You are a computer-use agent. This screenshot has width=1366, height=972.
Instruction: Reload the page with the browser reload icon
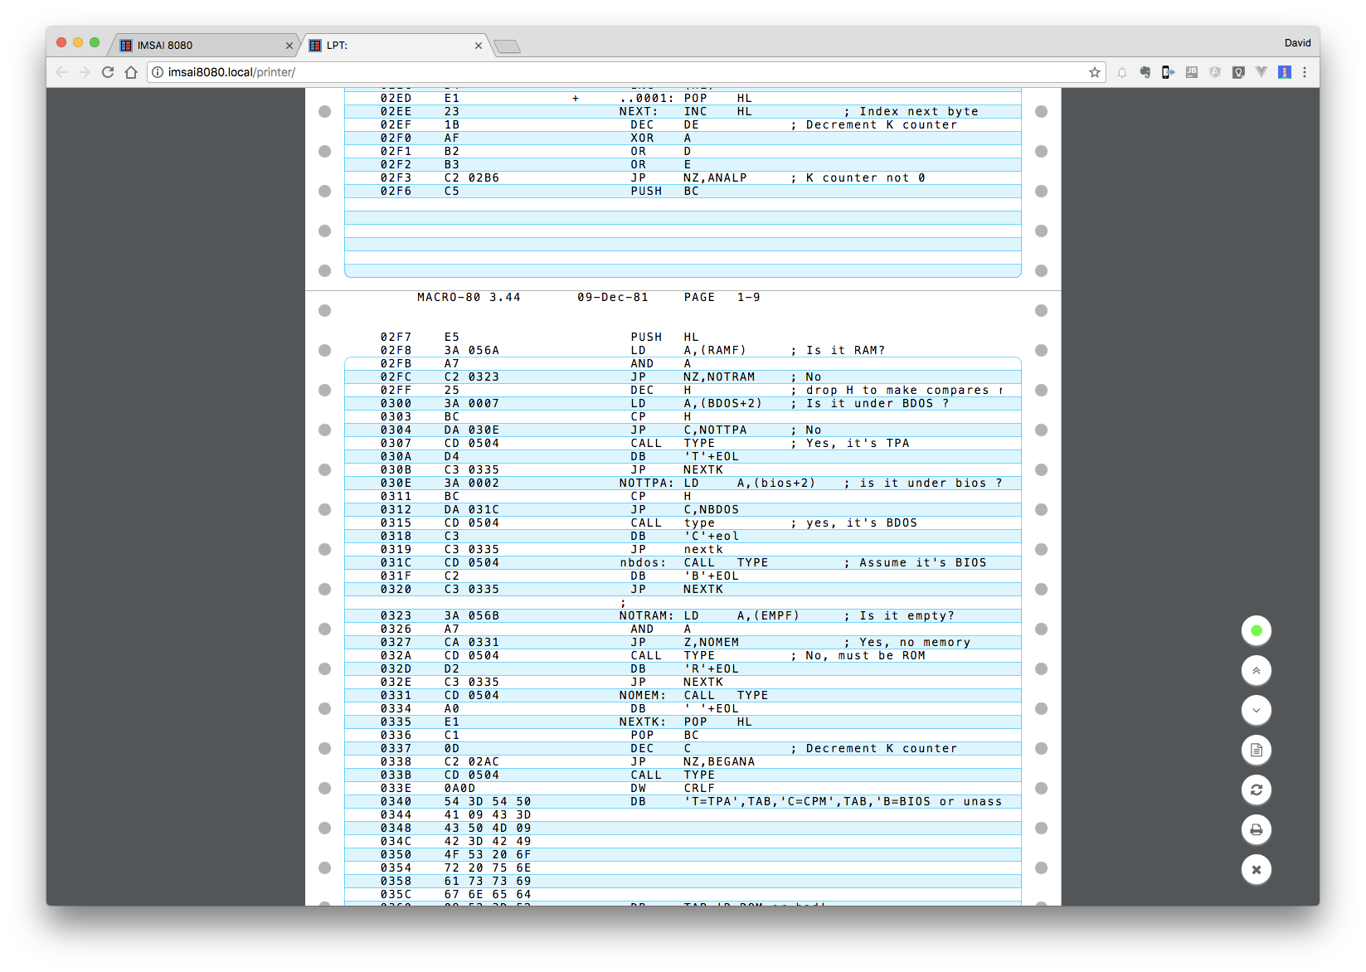click(108, 72)
